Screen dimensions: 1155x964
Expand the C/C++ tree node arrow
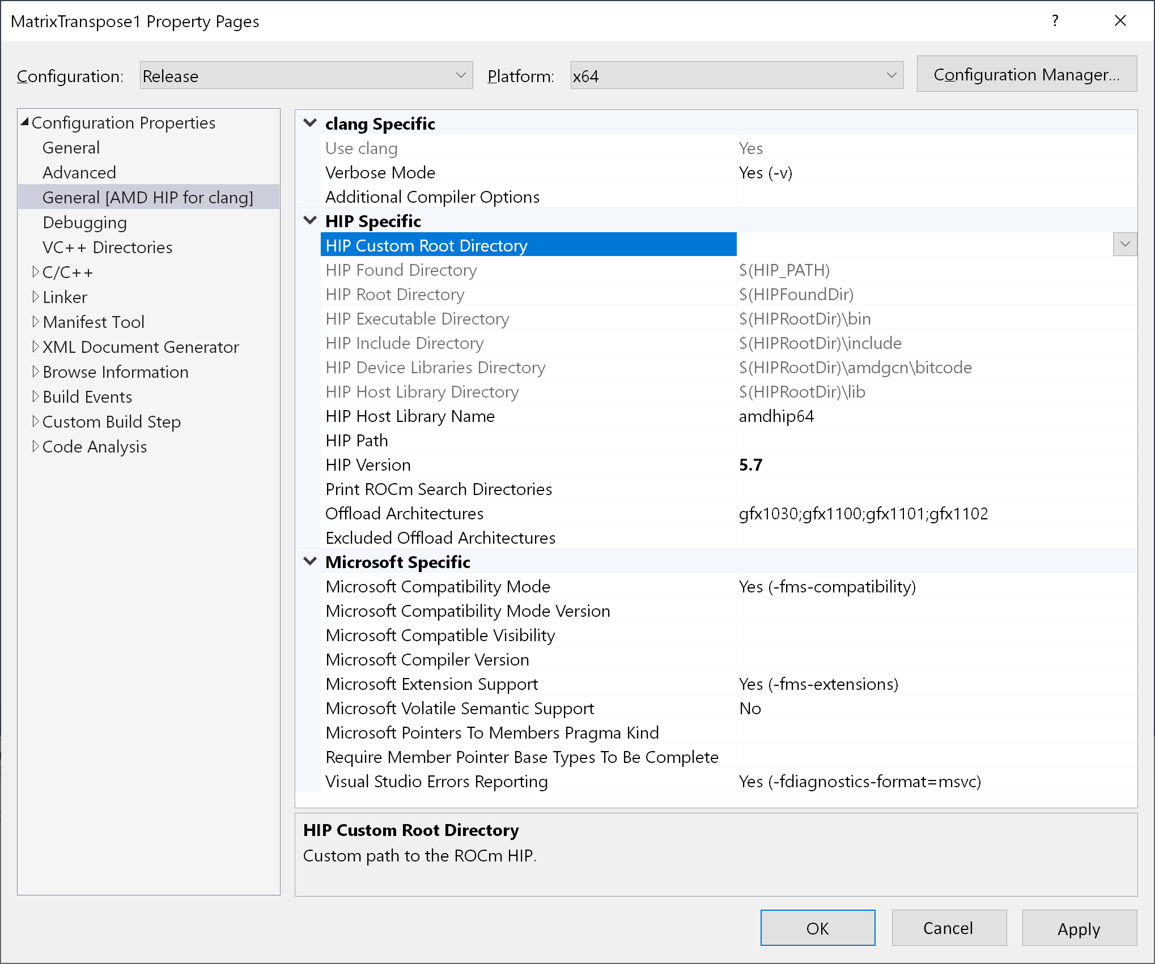36,272
